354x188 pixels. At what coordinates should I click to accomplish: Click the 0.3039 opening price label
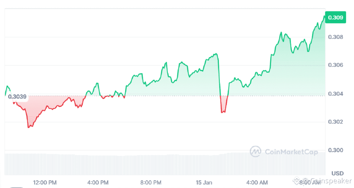pos(17,97)
